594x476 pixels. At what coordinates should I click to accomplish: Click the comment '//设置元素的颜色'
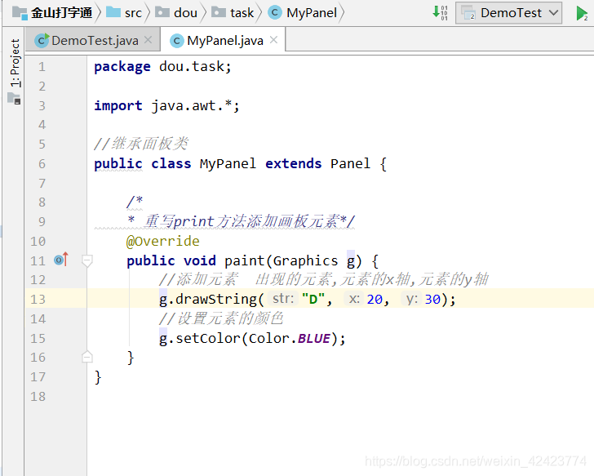(221, 318)
